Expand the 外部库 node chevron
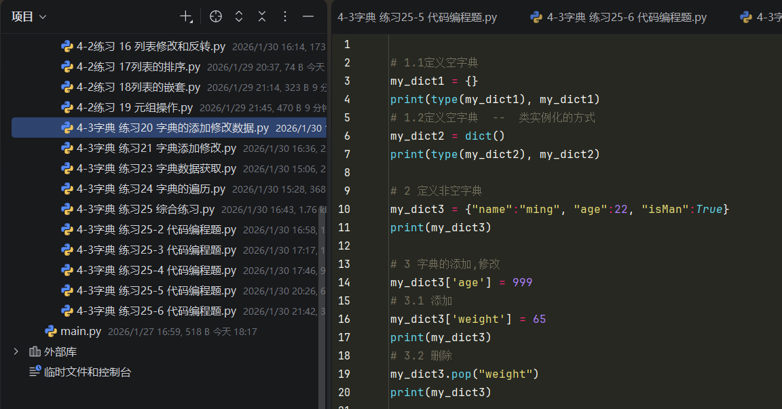Viewport: 782px width, 409px height. [16, 352]
